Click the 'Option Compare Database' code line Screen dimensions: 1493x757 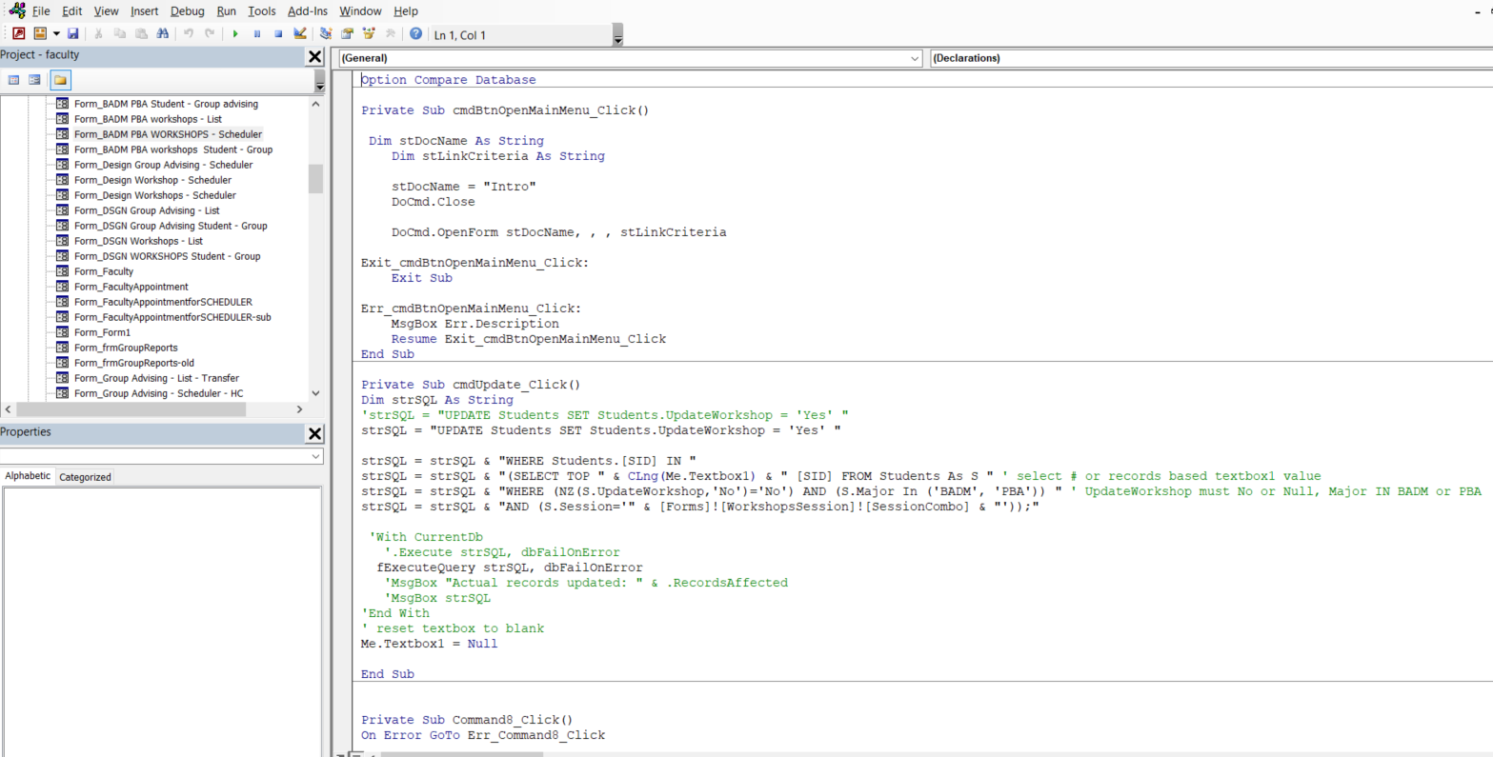(x=448, y=80)
